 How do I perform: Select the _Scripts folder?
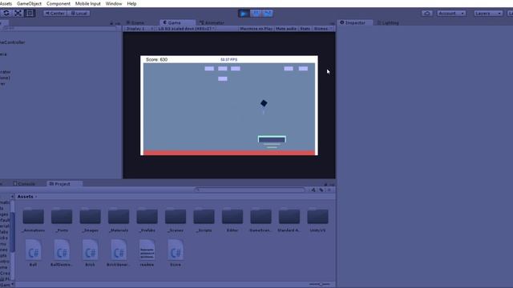point(204,219)
